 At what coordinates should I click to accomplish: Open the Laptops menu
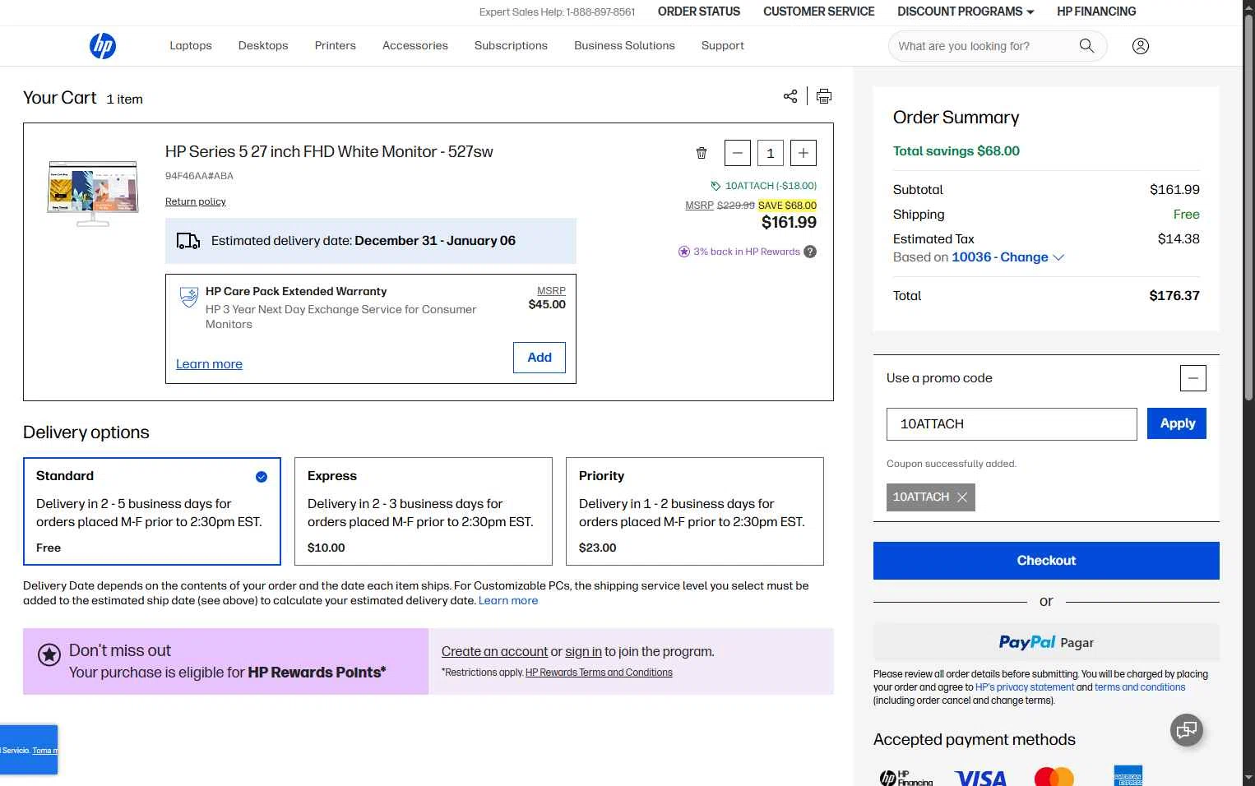tap(191, 46)
